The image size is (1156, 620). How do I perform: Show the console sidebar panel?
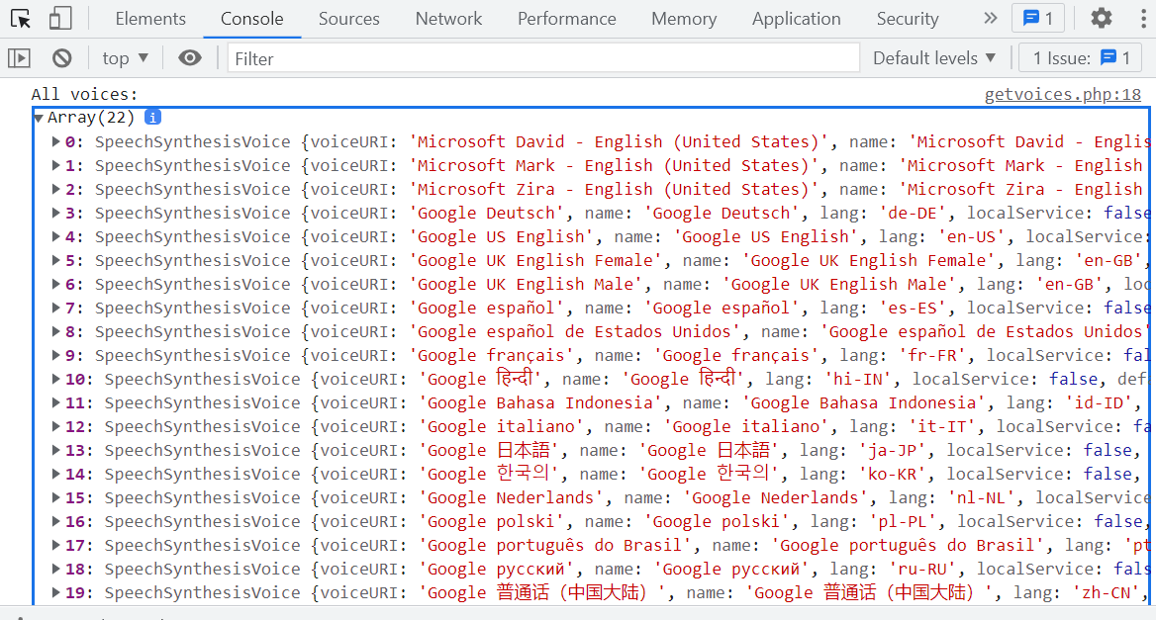click(19, 58)
